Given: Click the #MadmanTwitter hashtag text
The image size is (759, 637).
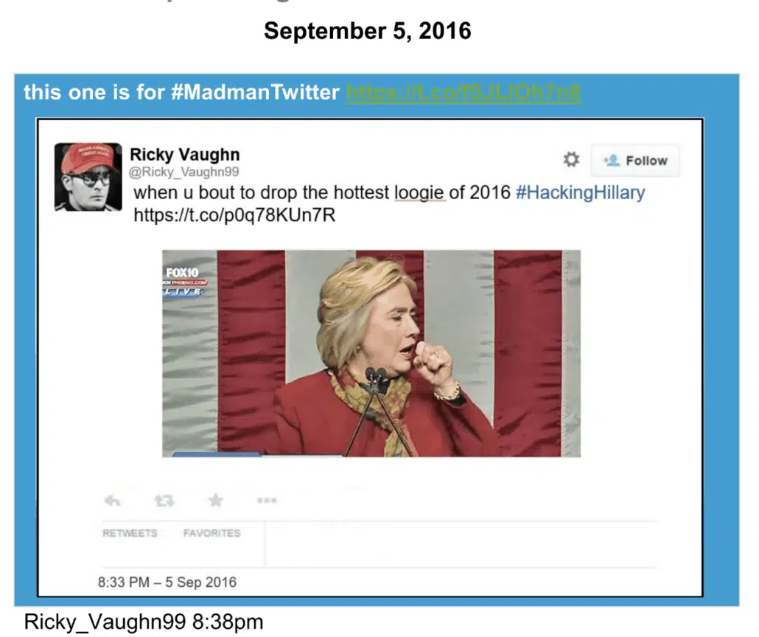Looking at the screenshot, I should pyautogui.click(x=255, y=92).
